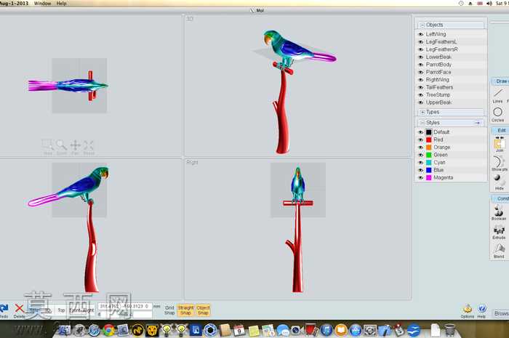Click the red Delete X icon
This screenshot has height=338, width=509.
coord(20,308)
